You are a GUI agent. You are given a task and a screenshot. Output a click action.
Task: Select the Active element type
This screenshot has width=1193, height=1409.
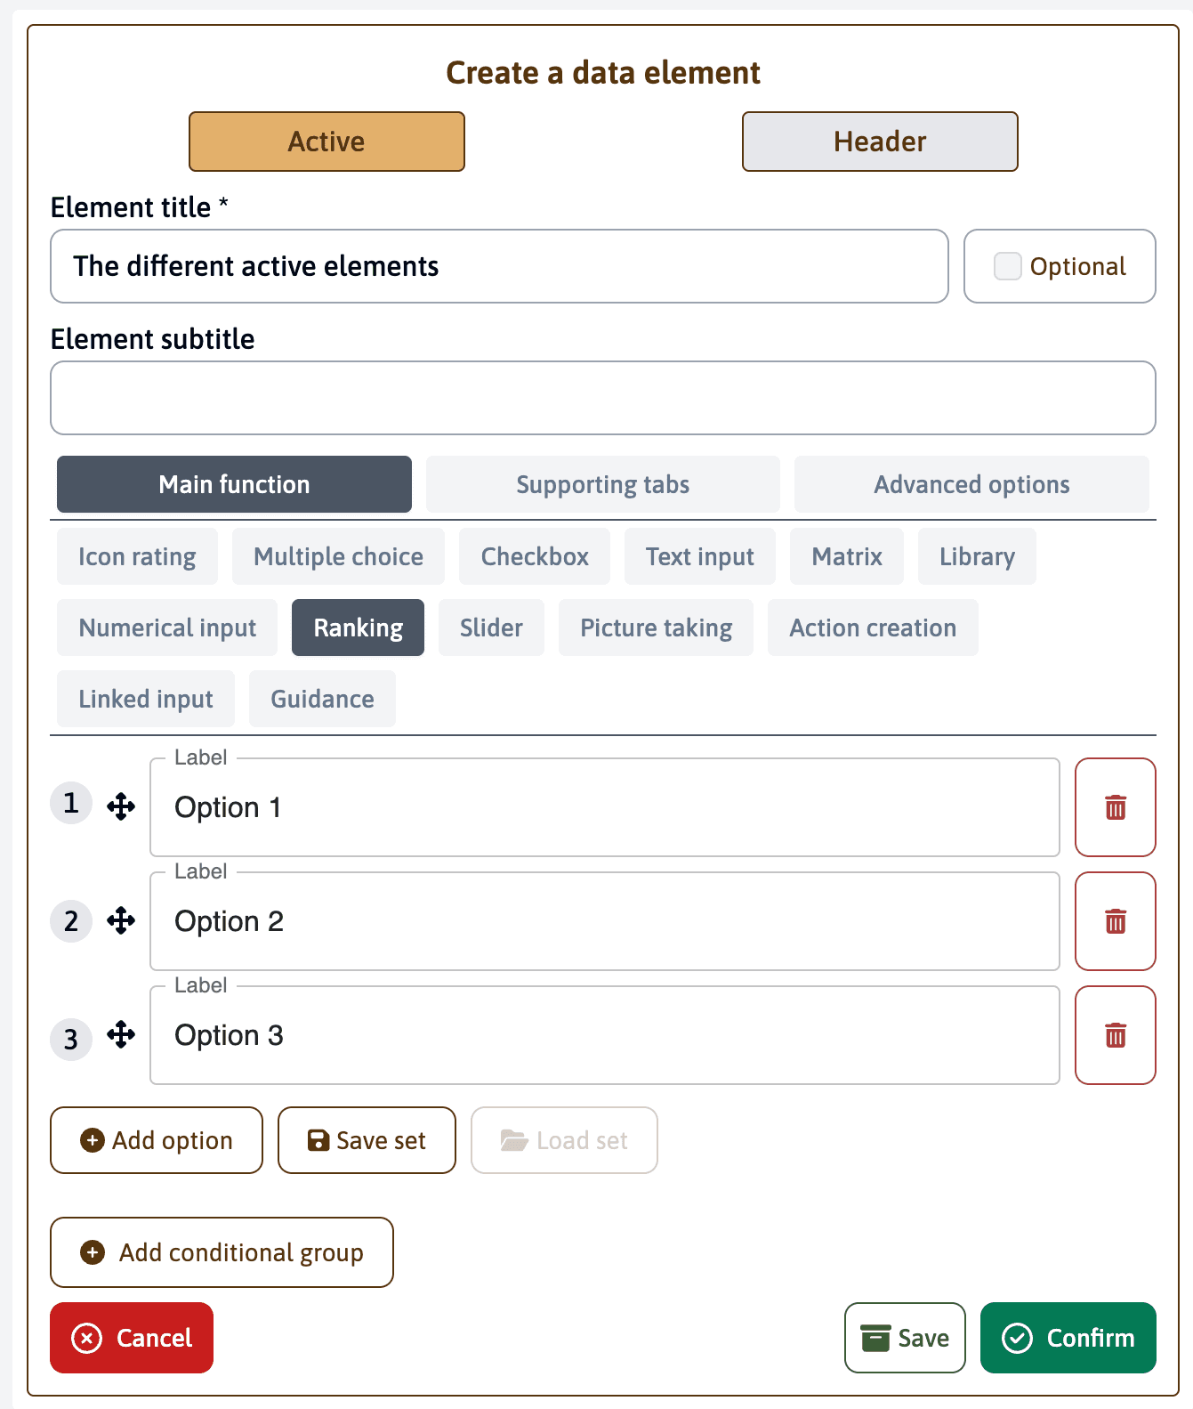click(326, 142)
